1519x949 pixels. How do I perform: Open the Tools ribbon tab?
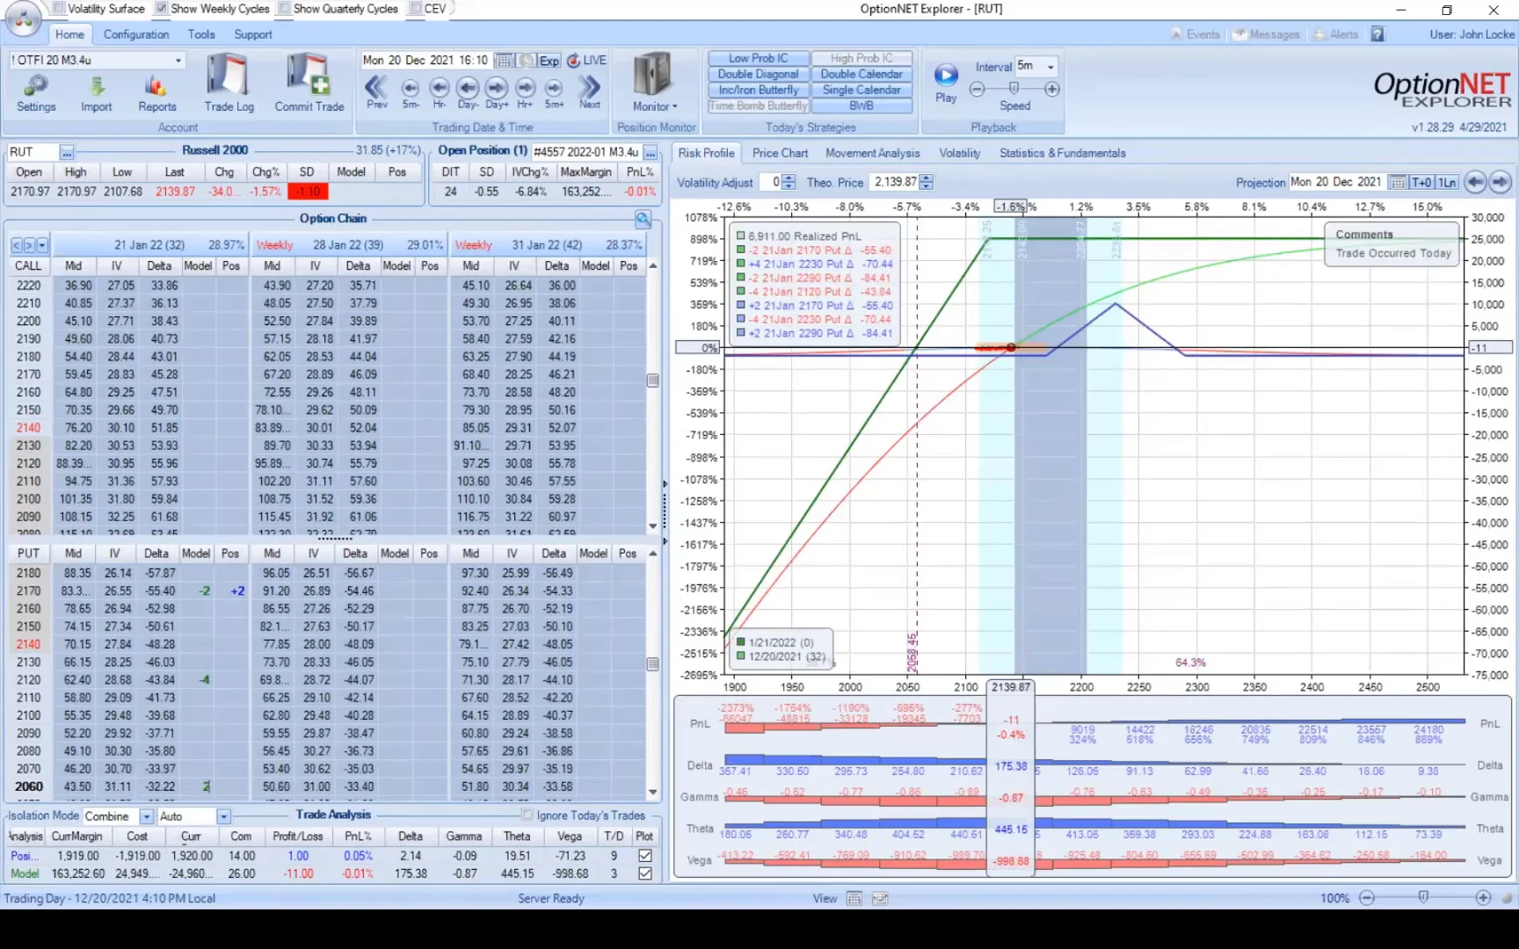(x=201, y=34)
